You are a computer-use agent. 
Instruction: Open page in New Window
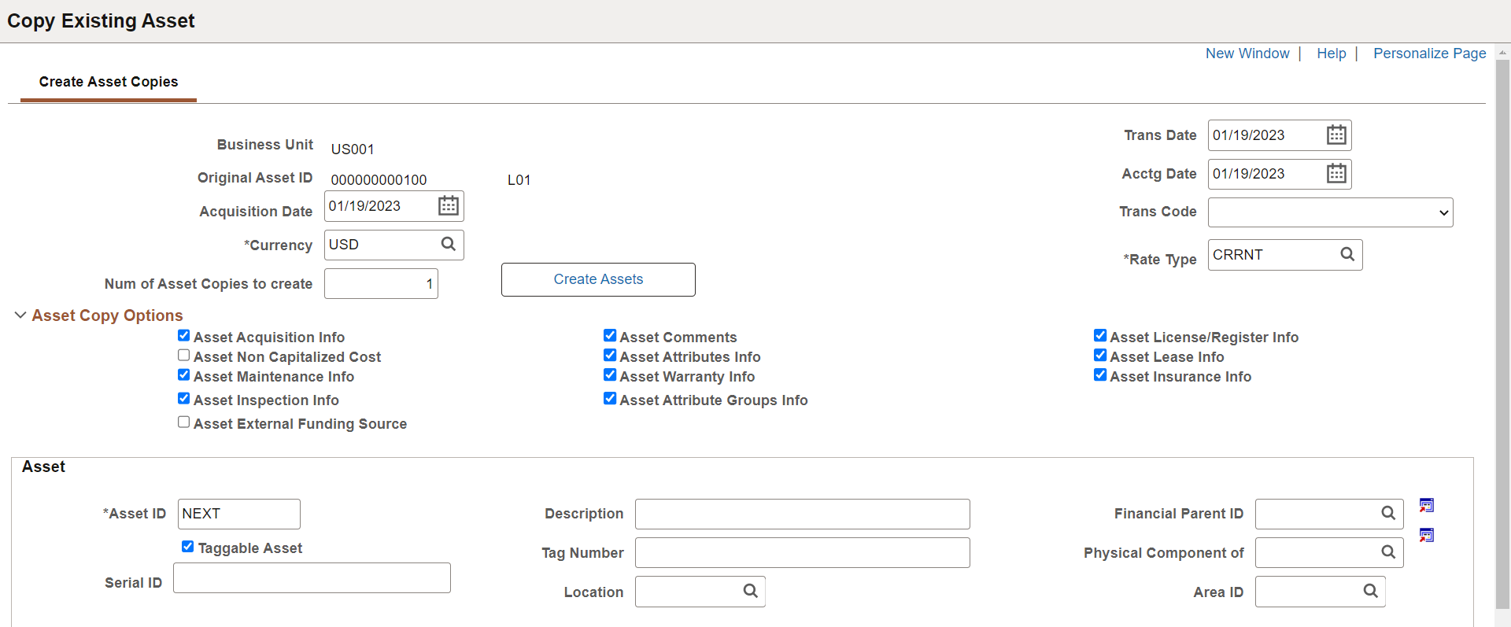[x=1247, y=53]
